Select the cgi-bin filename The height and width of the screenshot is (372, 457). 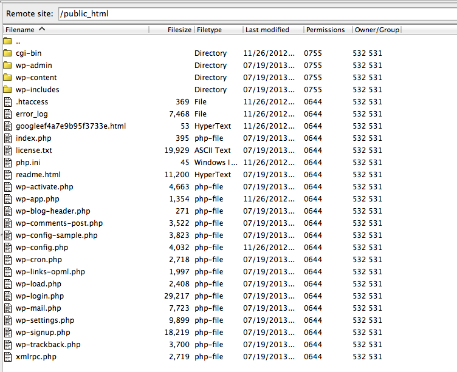pyautogui.click(x=29, y=53)
